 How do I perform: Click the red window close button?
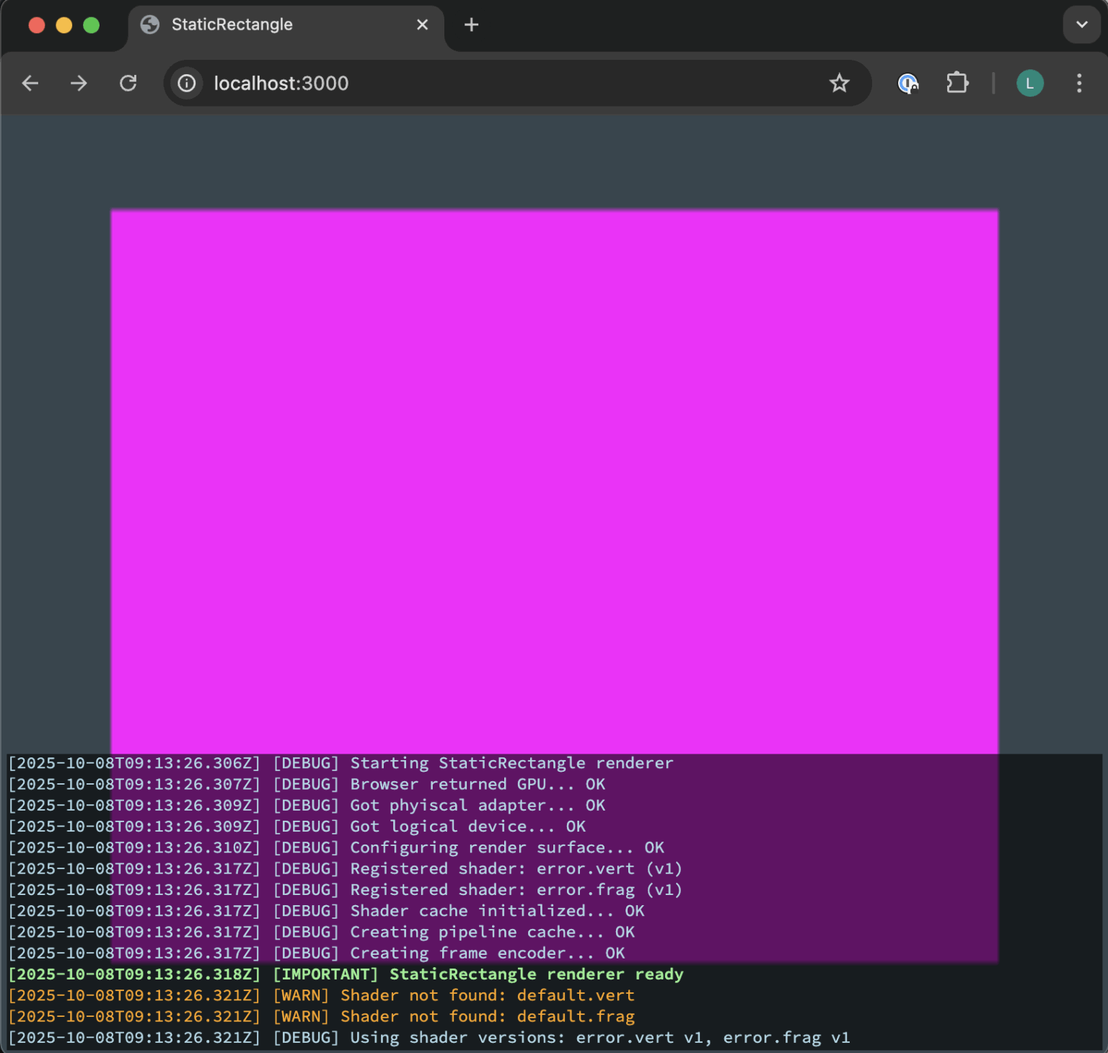37,25
